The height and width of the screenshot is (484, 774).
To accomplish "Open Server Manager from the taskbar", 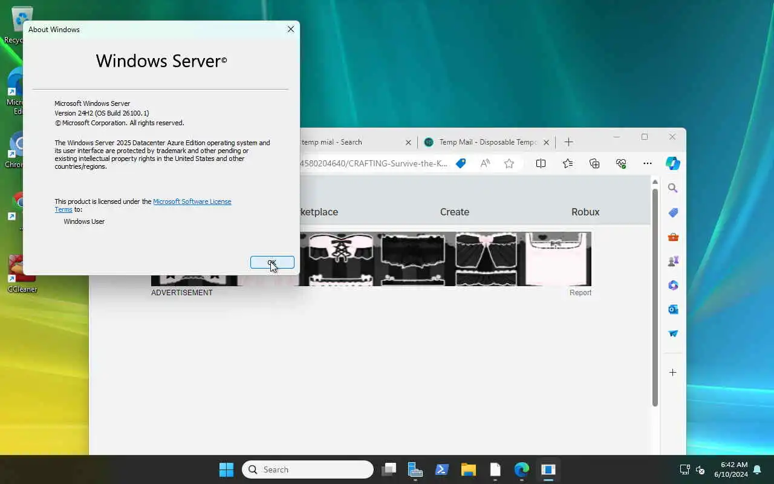I will coord(415,469).
